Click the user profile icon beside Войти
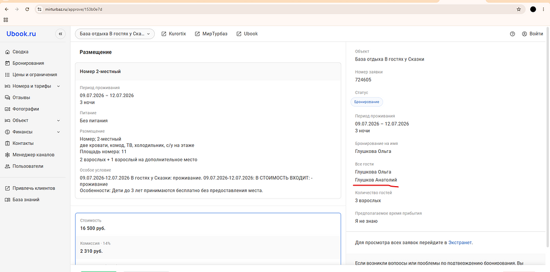This screenshot has height=272, width=550. point(524,34)
